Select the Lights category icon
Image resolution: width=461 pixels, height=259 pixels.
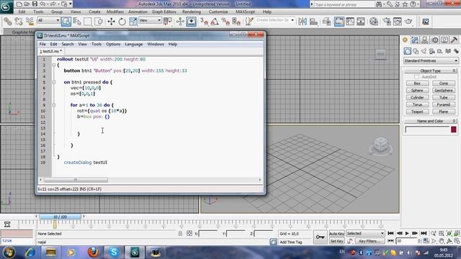point(424,51)
